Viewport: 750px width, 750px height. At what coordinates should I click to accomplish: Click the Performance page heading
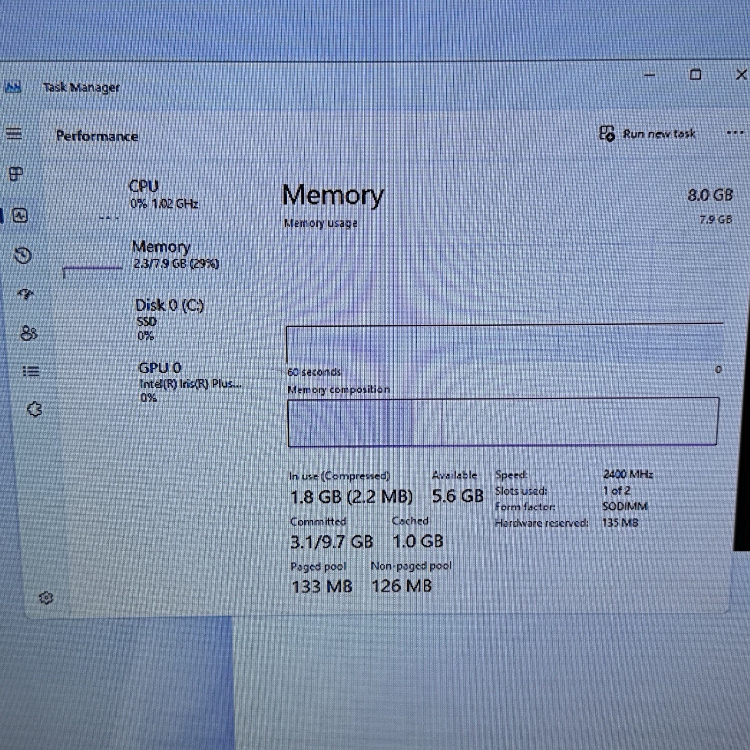click(x=97, y=136)
